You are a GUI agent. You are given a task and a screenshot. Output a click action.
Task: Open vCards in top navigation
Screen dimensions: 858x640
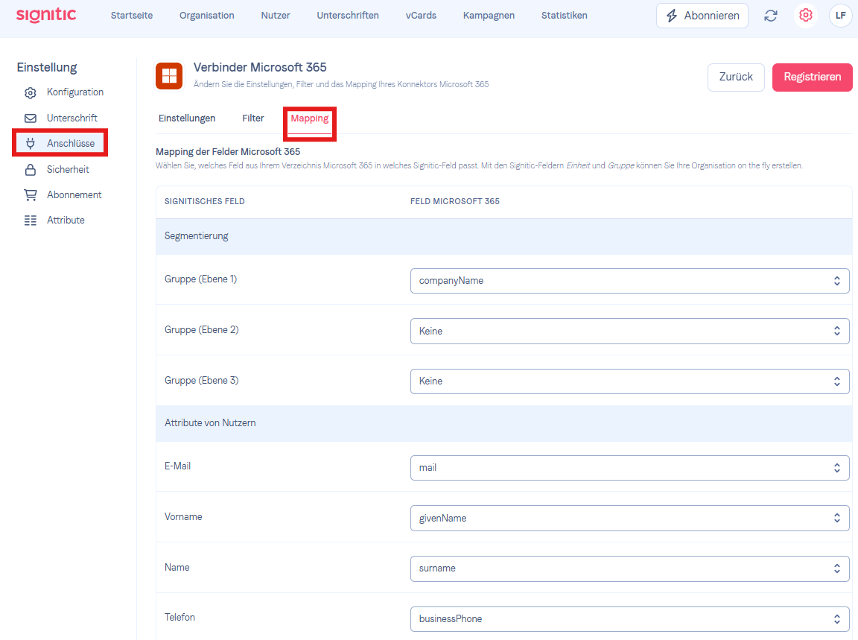(421, 16)
